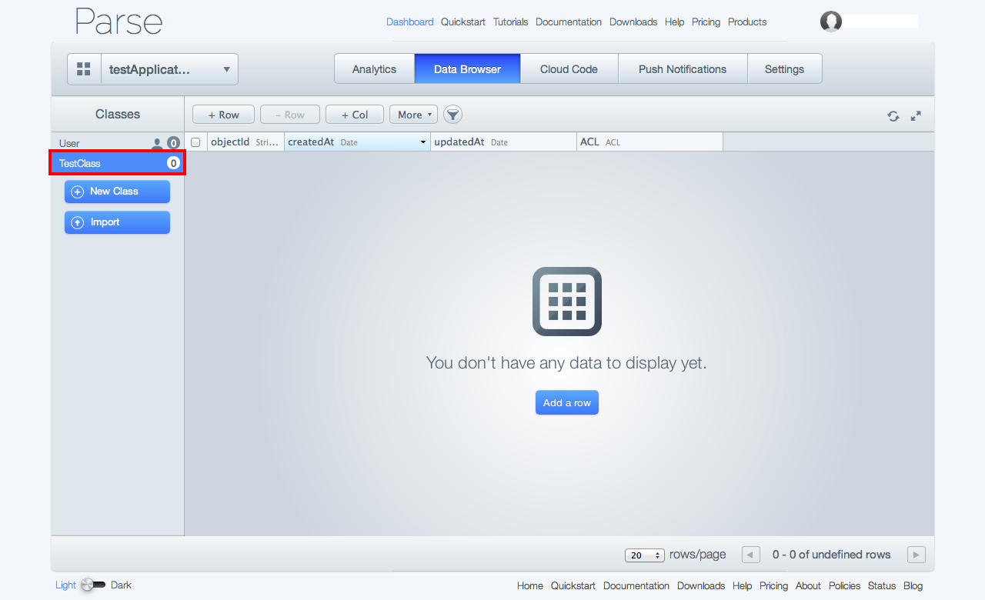This screenshot has height=600, width=985.
Task: Click the objectId column header
Action: [x=245, y=142]
